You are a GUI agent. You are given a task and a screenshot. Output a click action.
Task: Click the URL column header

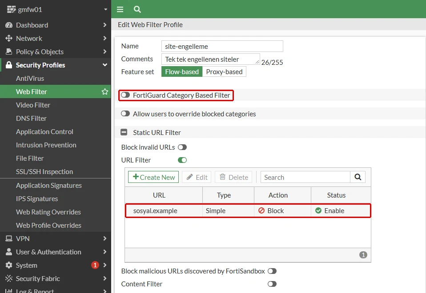(164, 195)
